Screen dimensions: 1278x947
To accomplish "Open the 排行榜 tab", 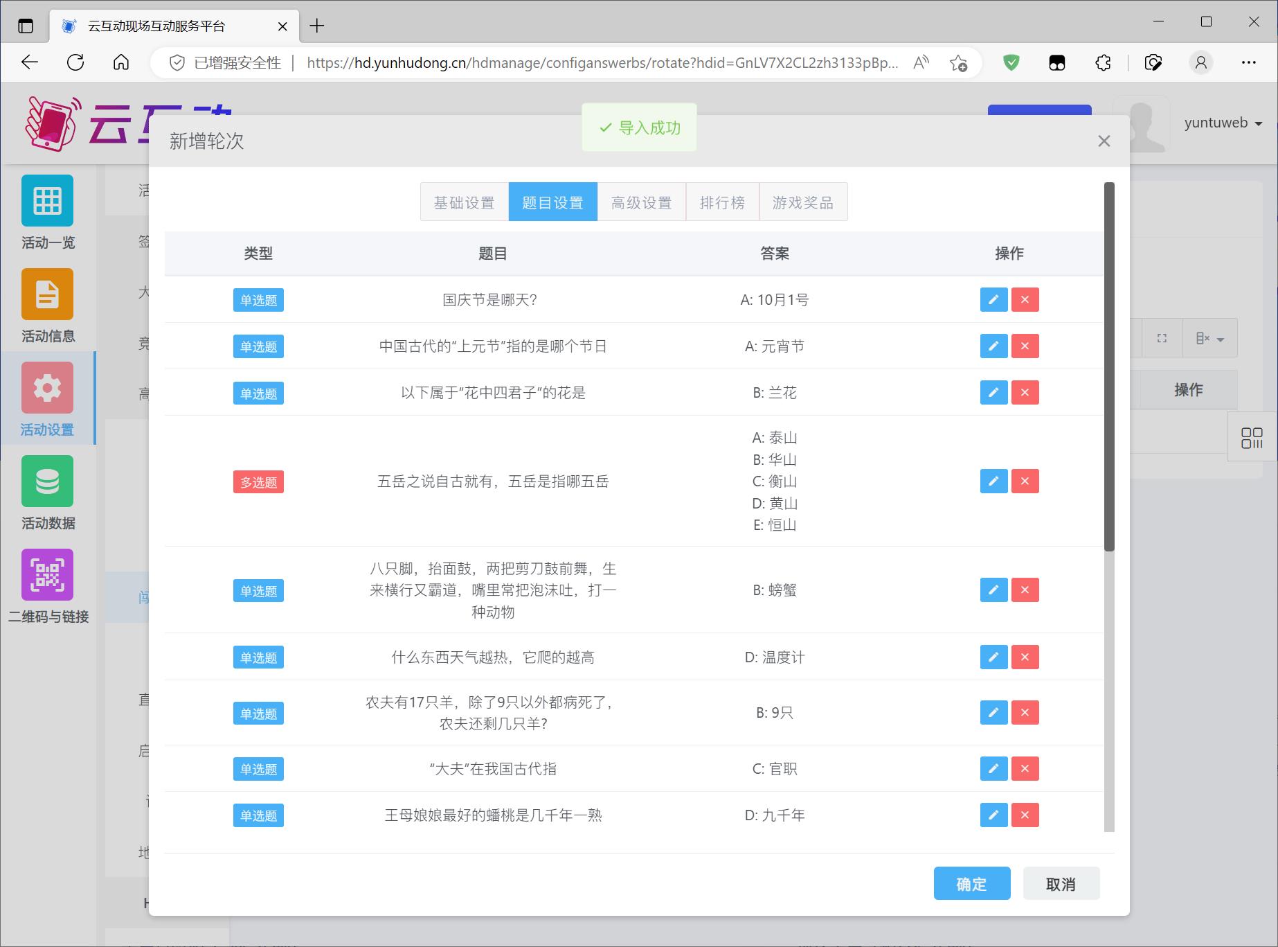I will (x=722, y=202).
